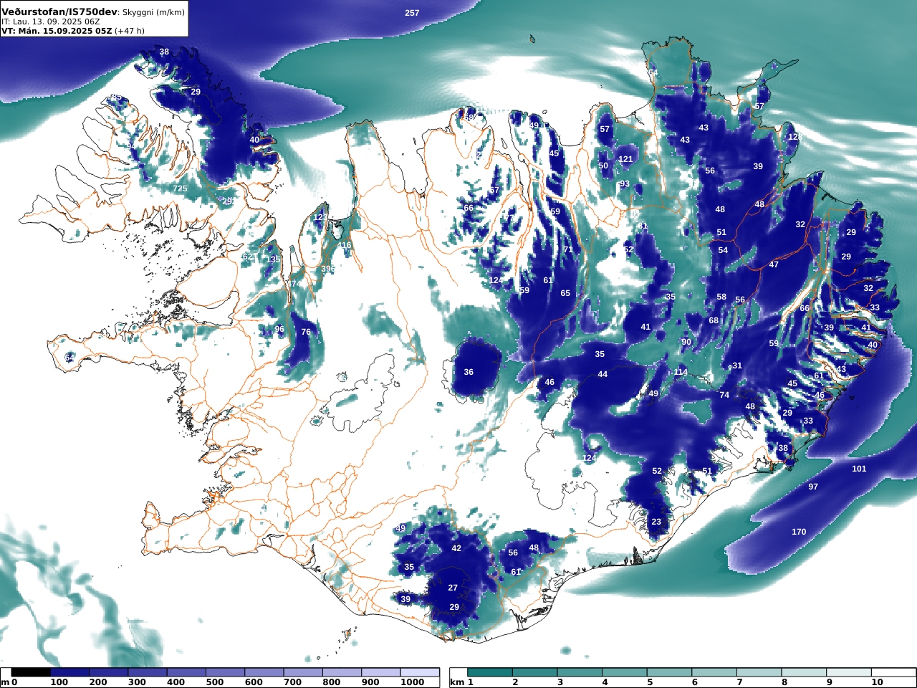This screenshot has width=917, height=688.
Task: Click the value 416 on the map
Action: pyautogui.click(x=345, y=245)
